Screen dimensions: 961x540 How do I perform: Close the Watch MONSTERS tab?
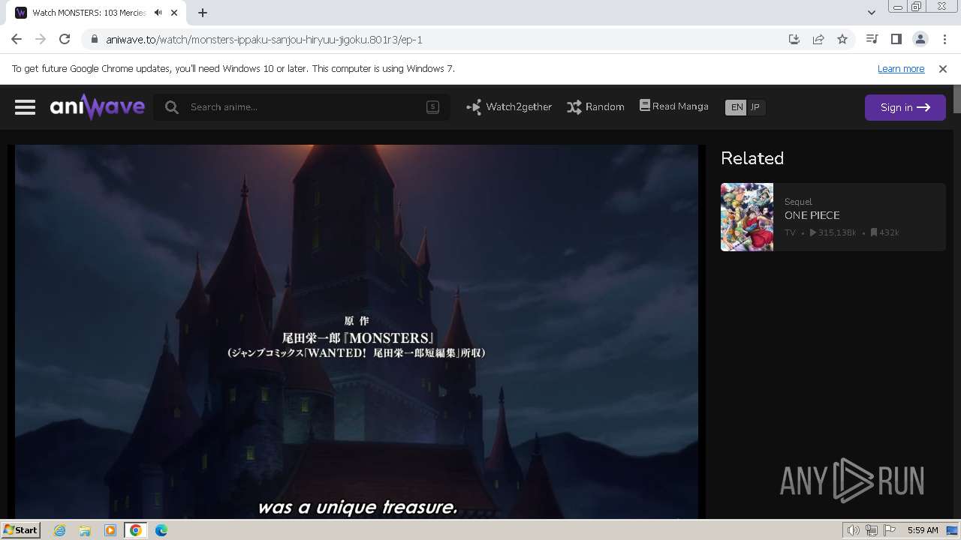point(175,13)
